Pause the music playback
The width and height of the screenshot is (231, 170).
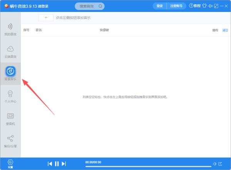pyautogui.click(x=57, y=164)
